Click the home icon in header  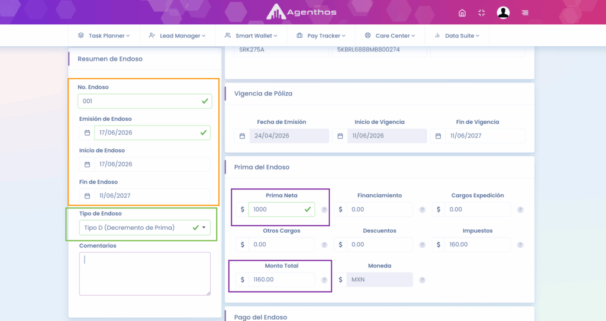tap(462, 13)
